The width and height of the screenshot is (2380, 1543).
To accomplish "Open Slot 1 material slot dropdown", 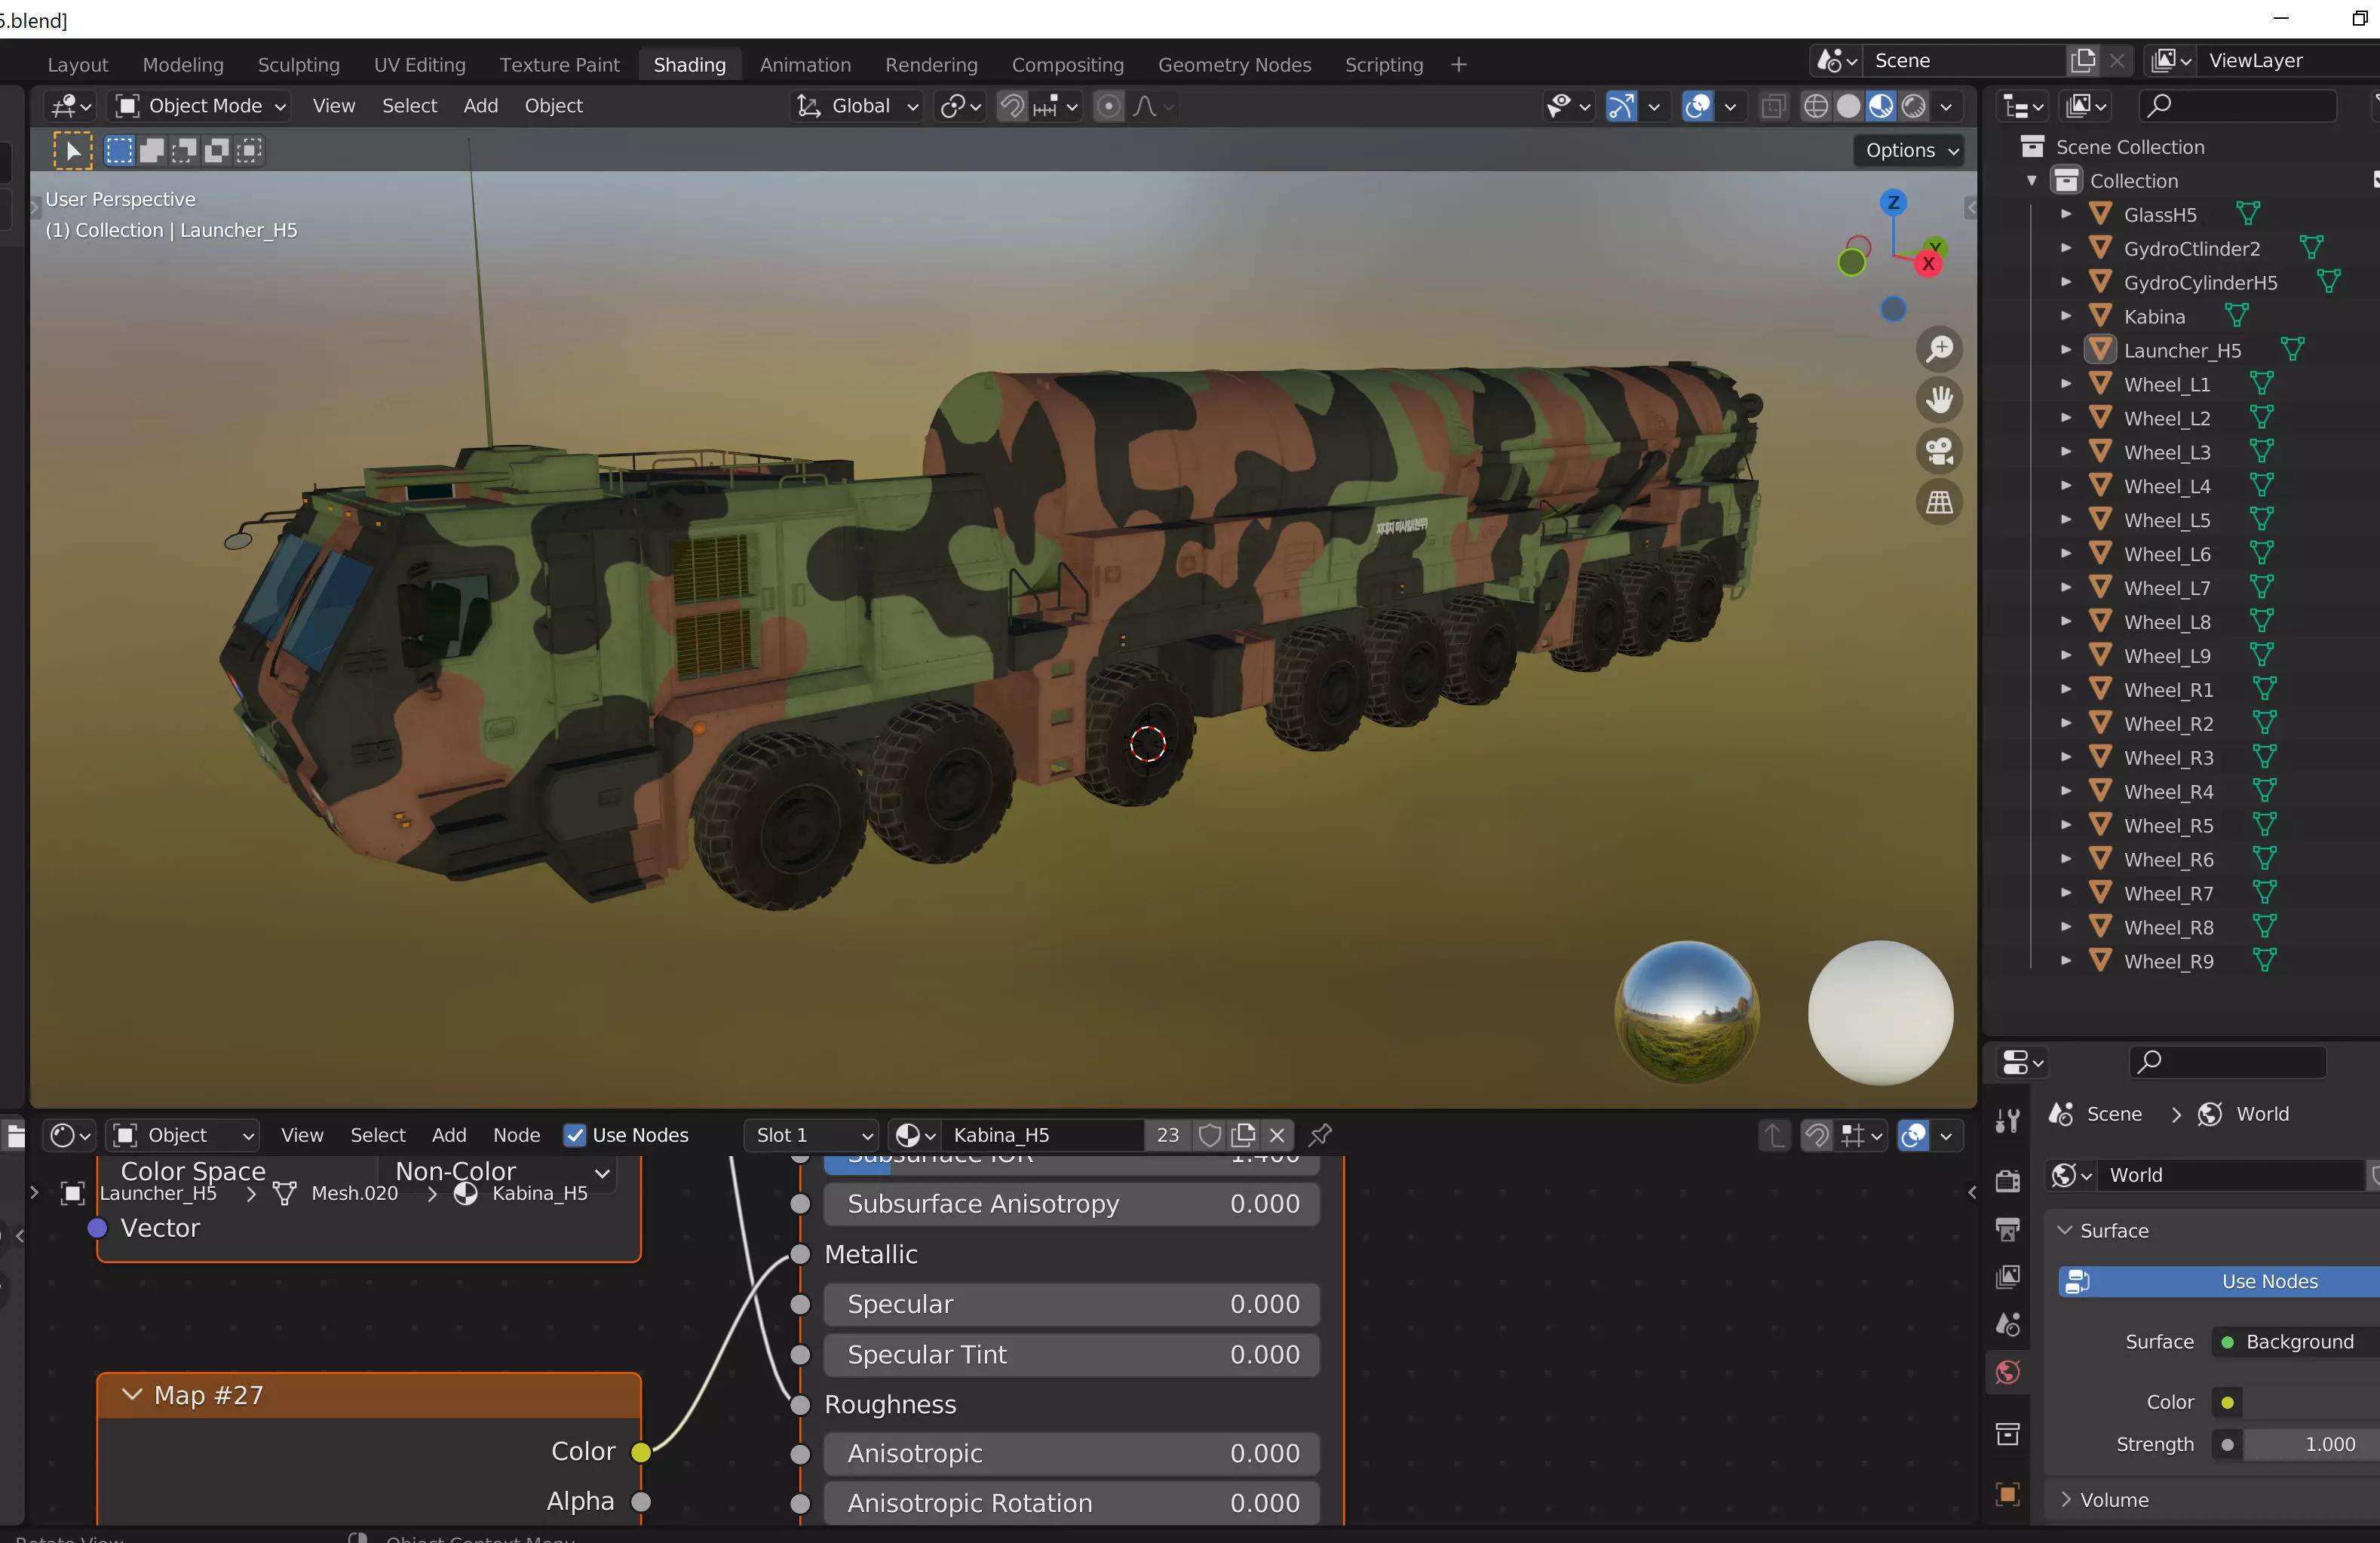I will [x=812, y=1135].
